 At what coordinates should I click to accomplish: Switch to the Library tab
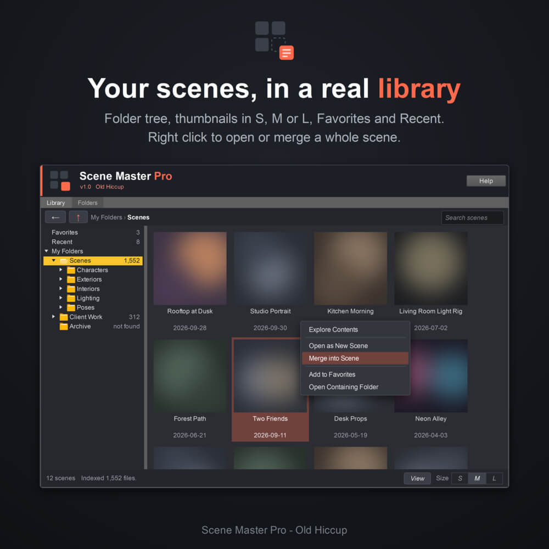pos(56,203)
